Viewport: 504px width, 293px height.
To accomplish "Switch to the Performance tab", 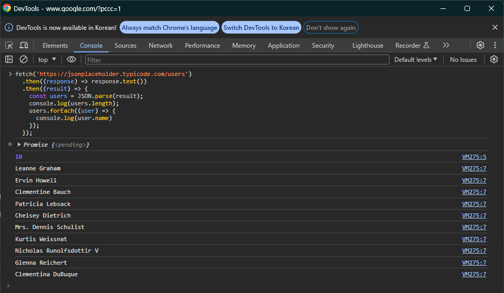I will coord(203,46).
